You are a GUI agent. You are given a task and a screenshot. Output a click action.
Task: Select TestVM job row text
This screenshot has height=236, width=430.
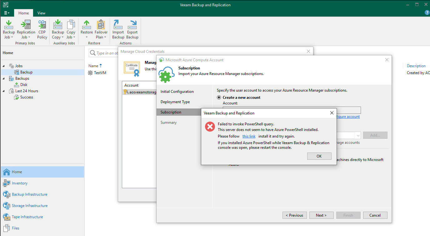[100, 73]
